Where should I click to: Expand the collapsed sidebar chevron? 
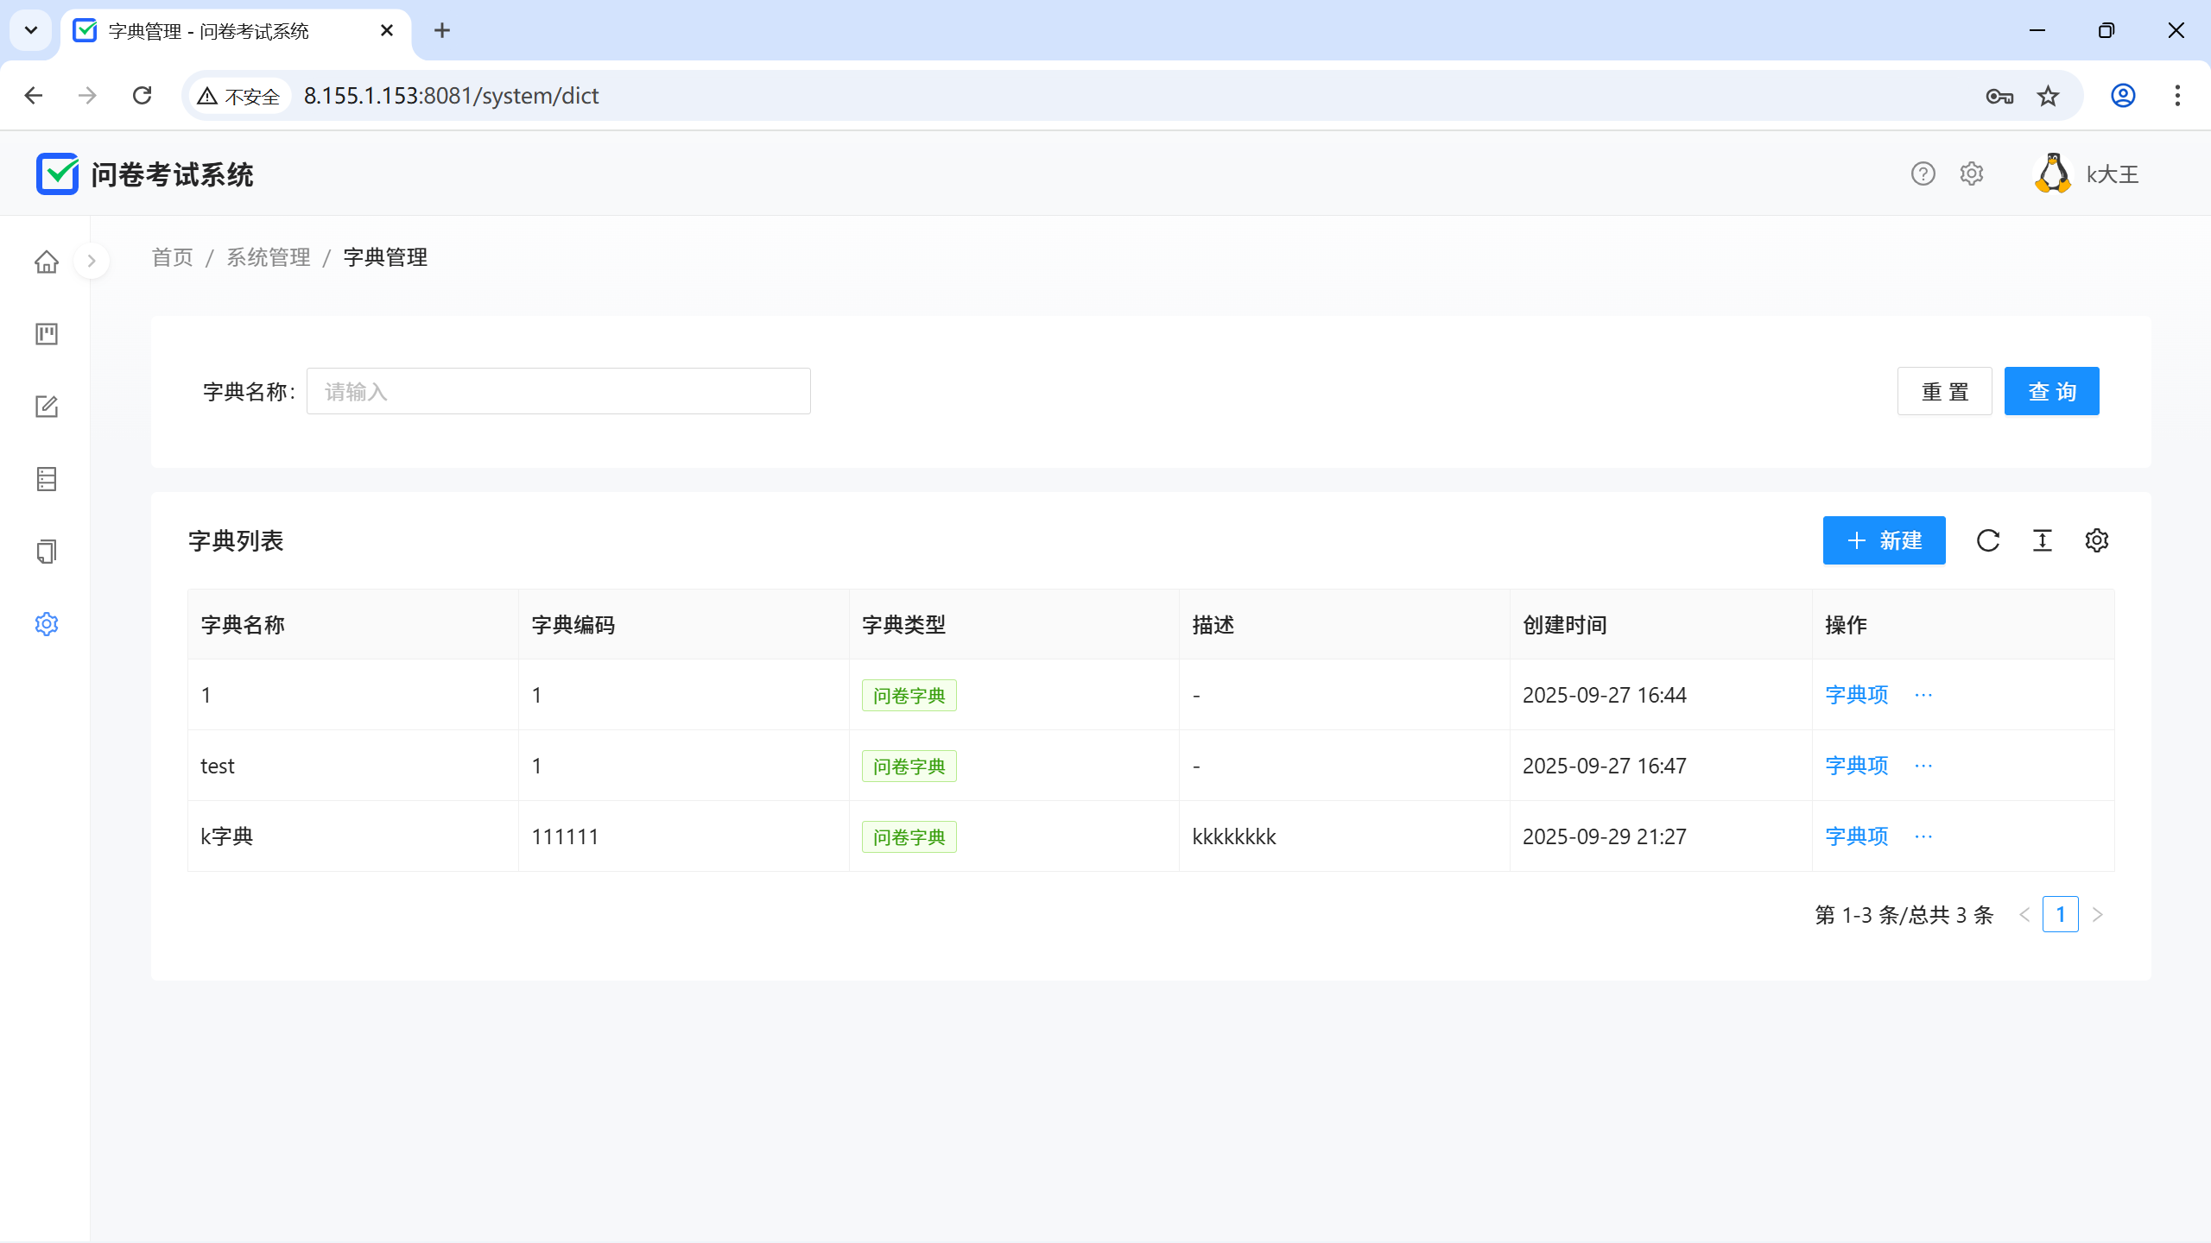click(x=92, y=261)
